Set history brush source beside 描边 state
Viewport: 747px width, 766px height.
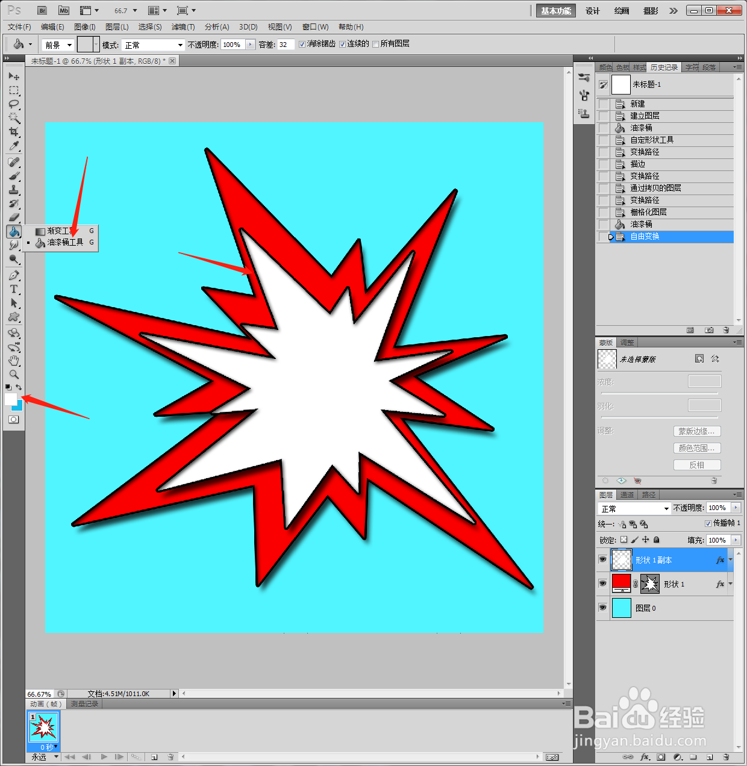pyautogui.click(x=604, y=164)
